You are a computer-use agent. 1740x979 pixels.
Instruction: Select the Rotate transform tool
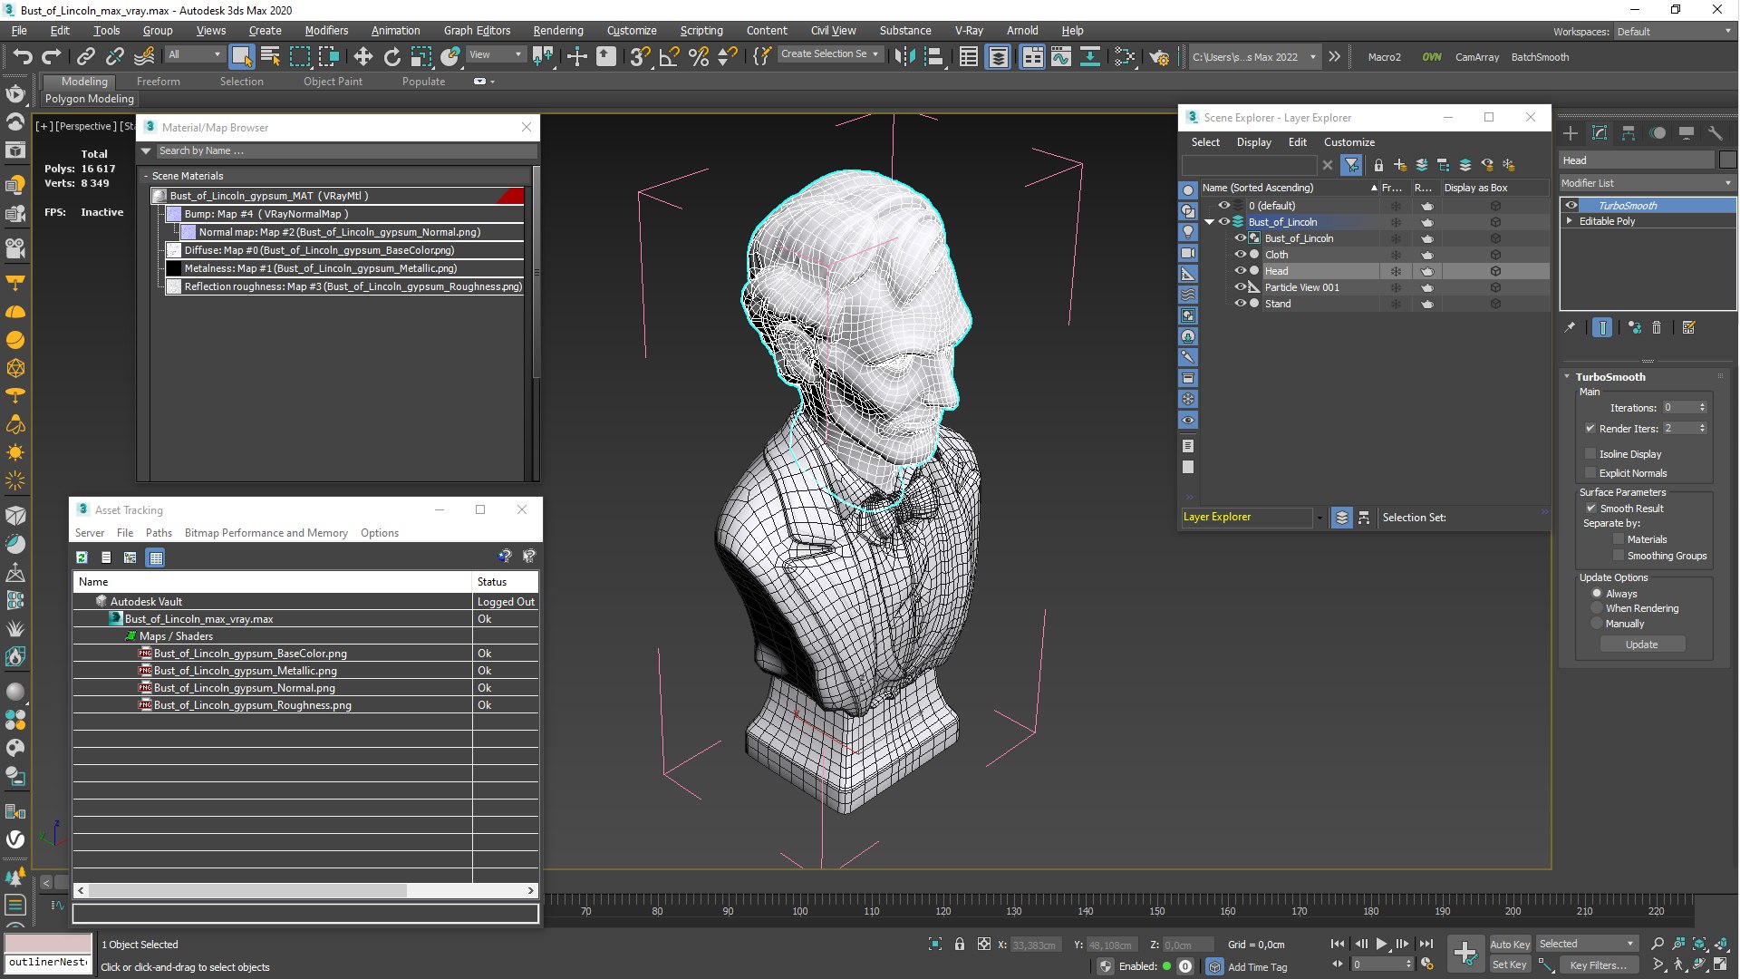(392, 57)
